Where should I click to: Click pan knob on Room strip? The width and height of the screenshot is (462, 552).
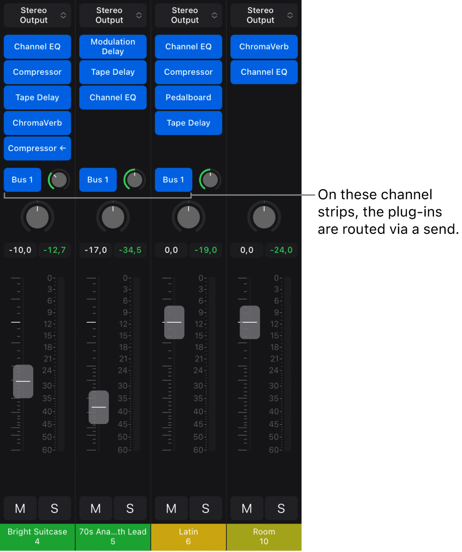point(264,217)
